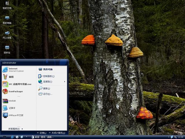
Task: Launch SFC 桌酷网专用版.exe from start menu
Action: coord(19,84)
